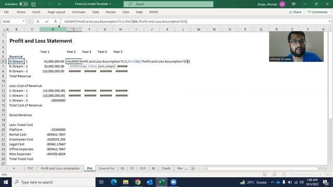Open the Financial model Template title dropdown

coord(93,4)
